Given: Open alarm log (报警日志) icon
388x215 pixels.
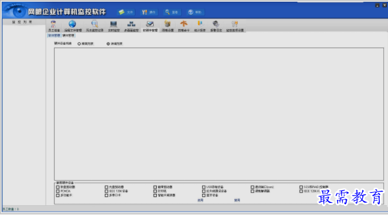Looking at the screenshot, I should 216,26.
